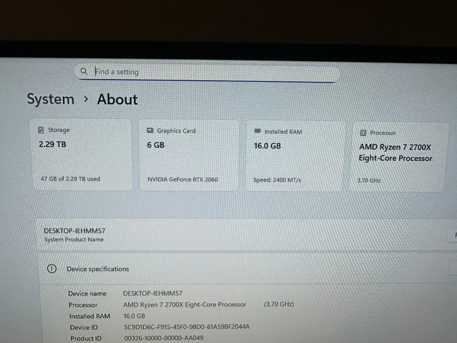Click the 2.29 TB storage value
The height and width of the screenshot is (343, 457).
(x=52, y=144)
